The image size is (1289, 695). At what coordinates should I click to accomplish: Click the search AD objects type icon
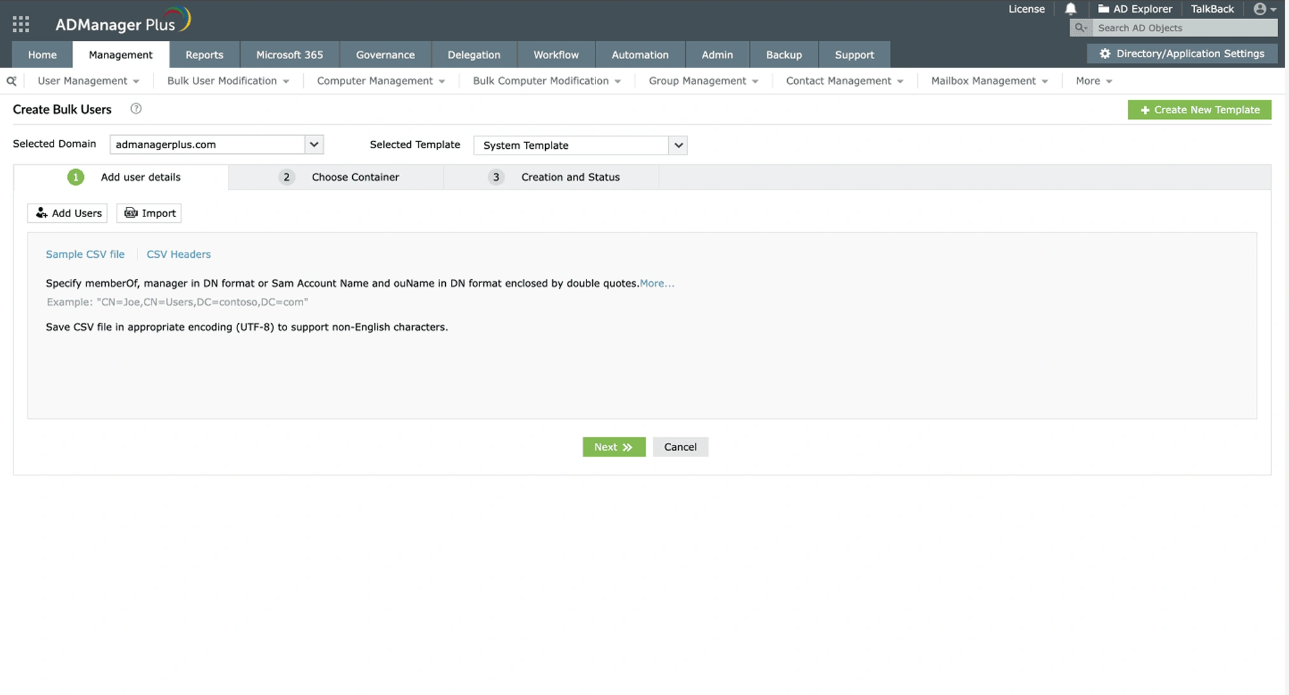1081,28
